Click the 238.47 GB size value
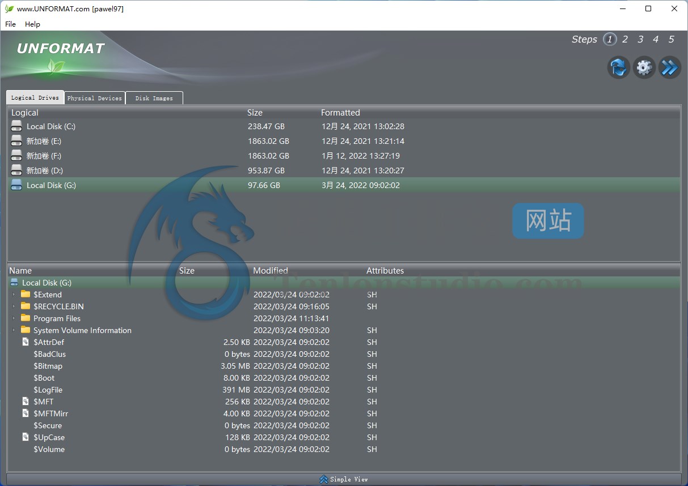688x486 pixels. point(266,126)
